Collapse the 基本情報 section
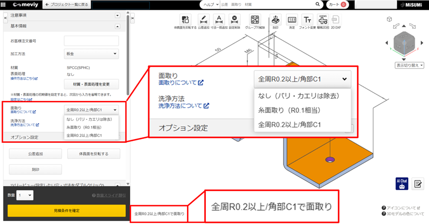This screenshot has height=224, width=429. [x=117, y=26]
